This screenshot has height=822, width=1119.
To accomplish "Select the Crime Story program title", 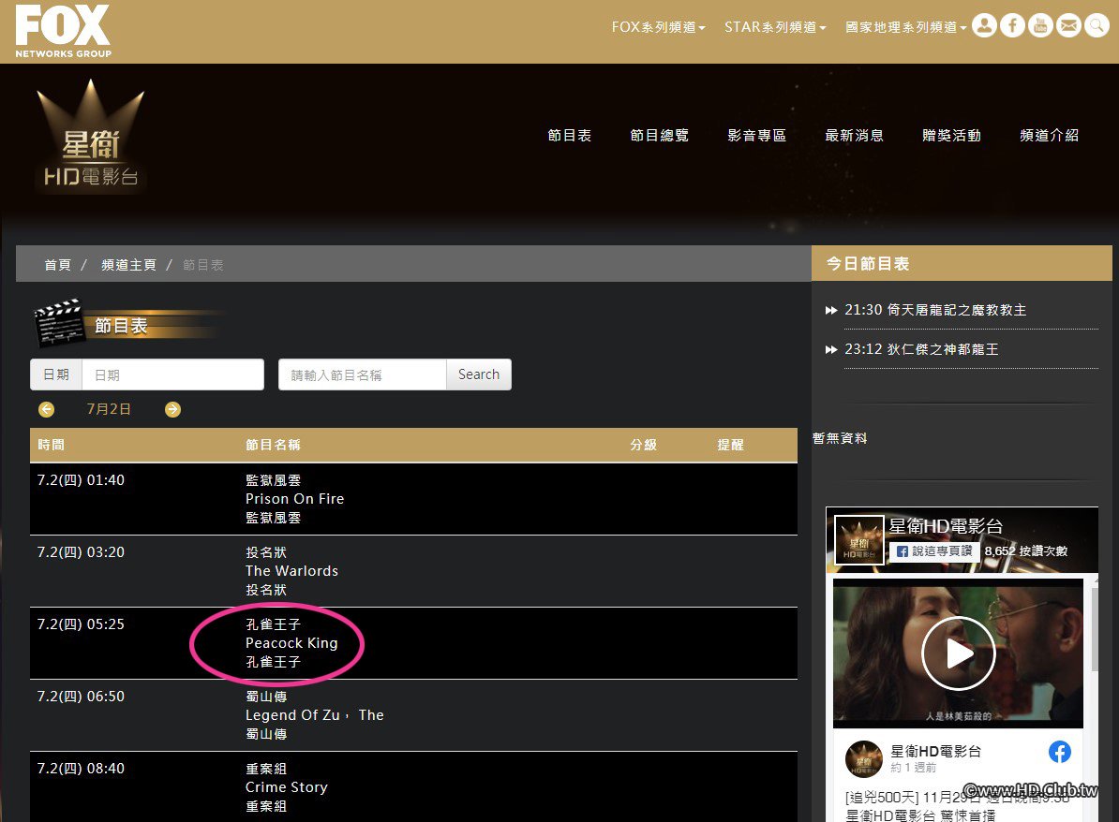I will click(x=286, y=787).
